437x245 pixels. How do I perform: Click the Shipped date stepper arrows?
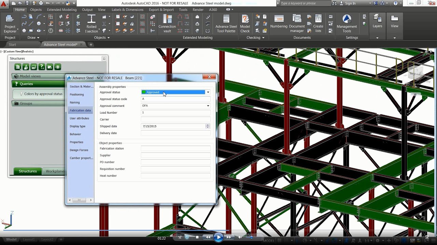[208, 126]
